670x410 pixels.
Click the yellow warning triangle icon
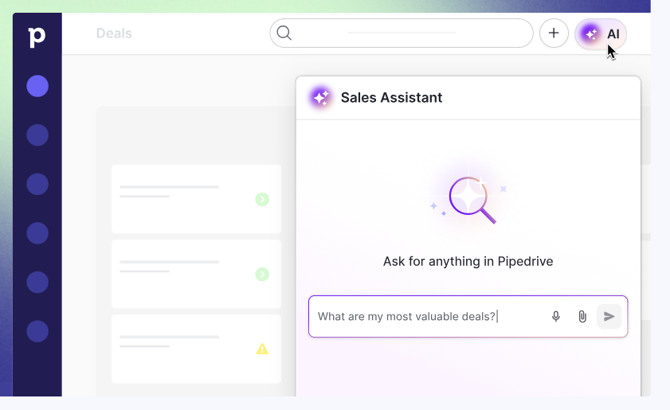[262, 349]
